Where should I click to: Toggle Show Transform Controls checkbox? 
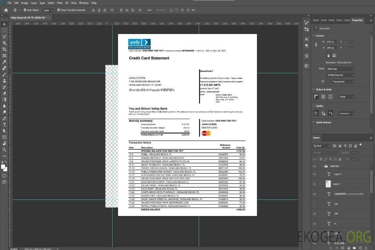coord(59,10)
